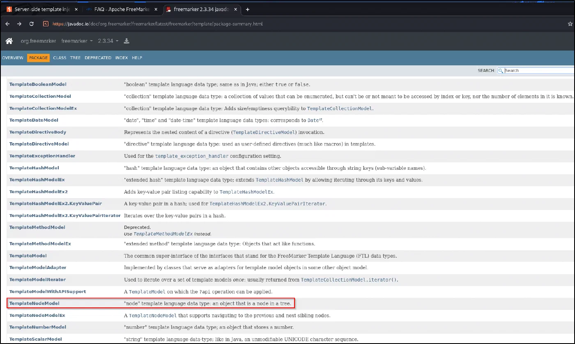Bookmark this page with the star icon
Image resolution: width=575 pixels, height=344 pixels.
[x=570, y=24]
